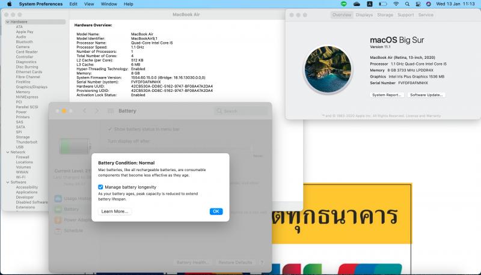Open the View menu
481x275 pixels.
[89, 4]
